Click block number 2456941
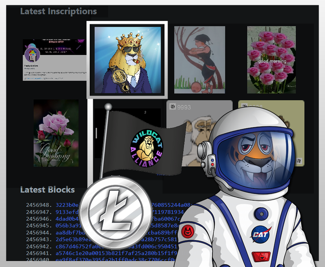 tap(39, 253)
